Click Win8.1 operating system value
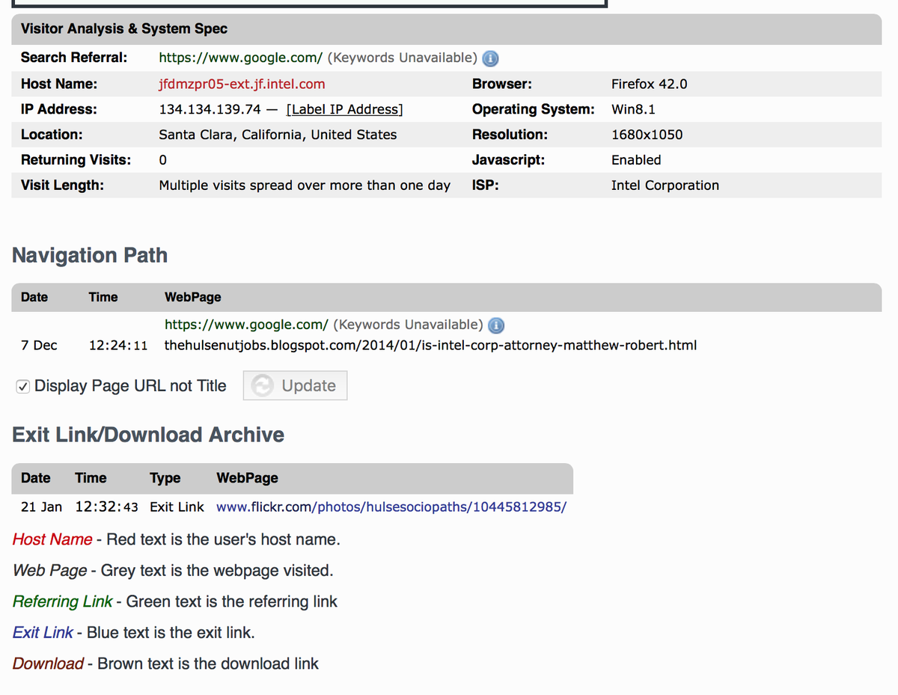 (x=633, y=109)
